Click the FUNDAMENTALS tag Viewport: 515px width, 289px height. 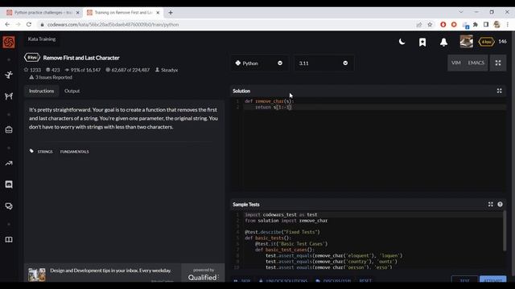(75, 152)
